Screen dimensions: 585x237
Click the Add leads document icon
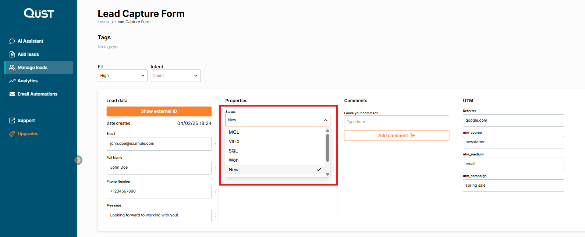tap(12, 54)
